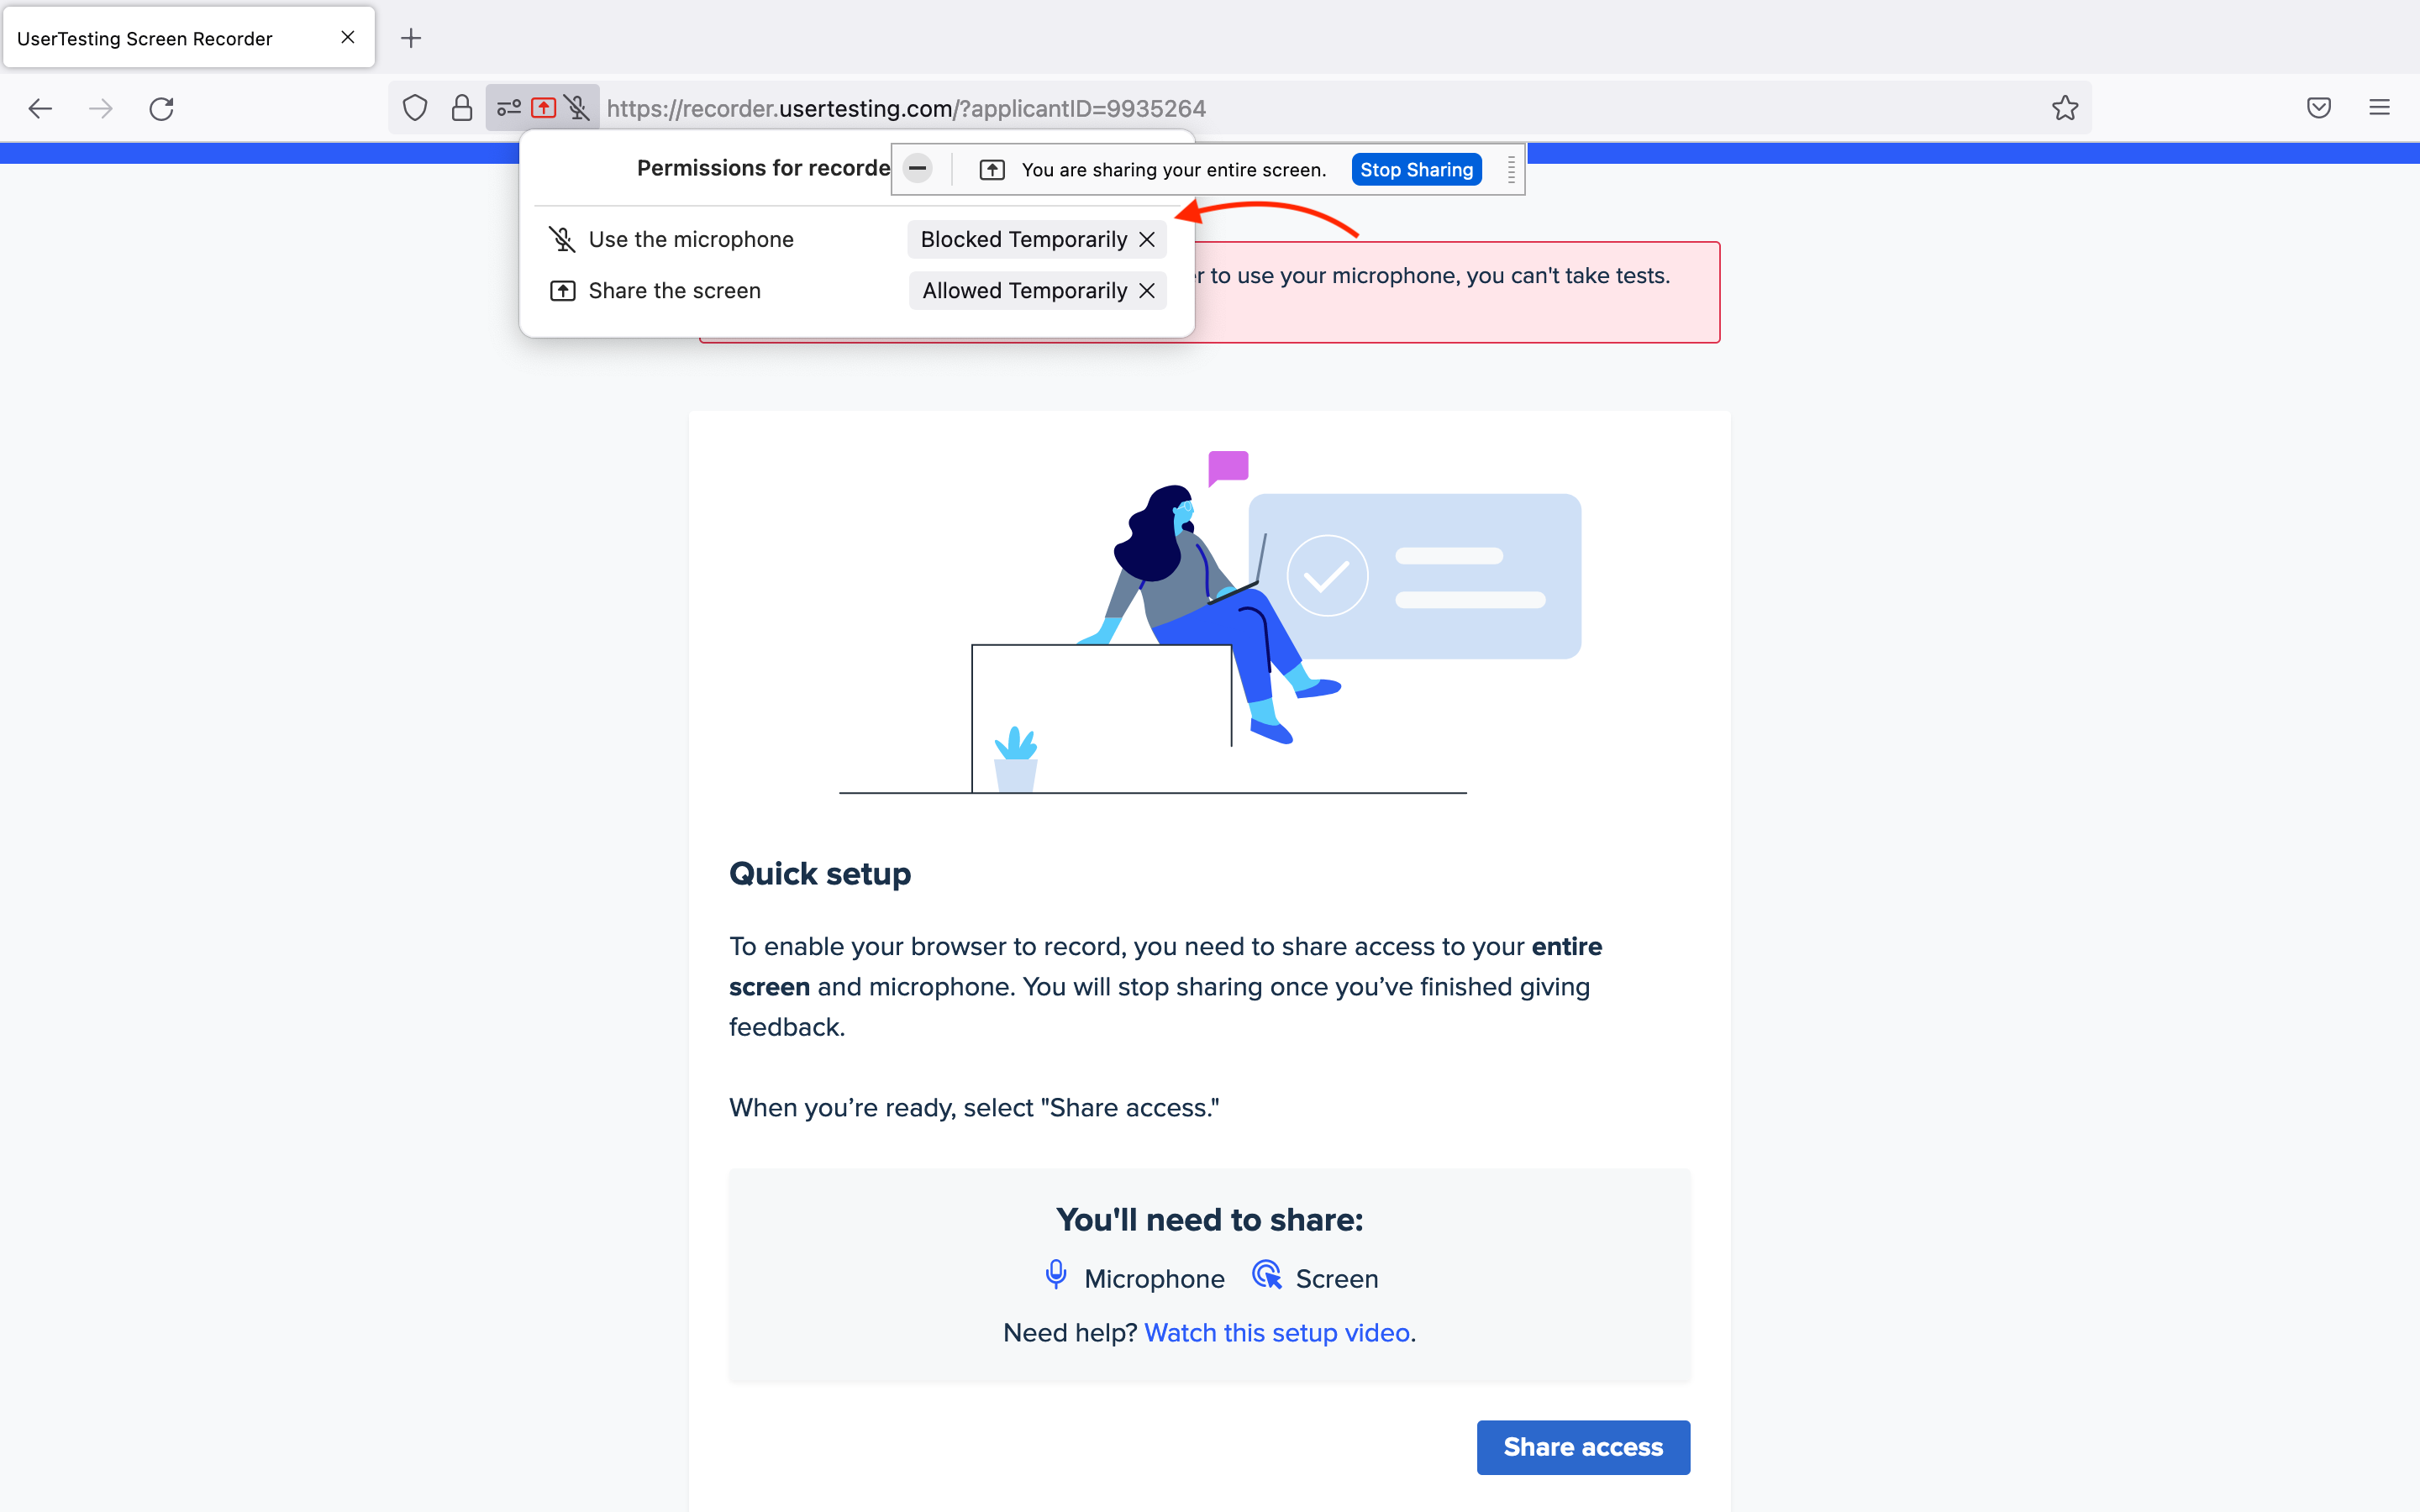Click the blocked microphone icon in address bar
This screenshot has width=2420, height=1512.
point(577,108)
